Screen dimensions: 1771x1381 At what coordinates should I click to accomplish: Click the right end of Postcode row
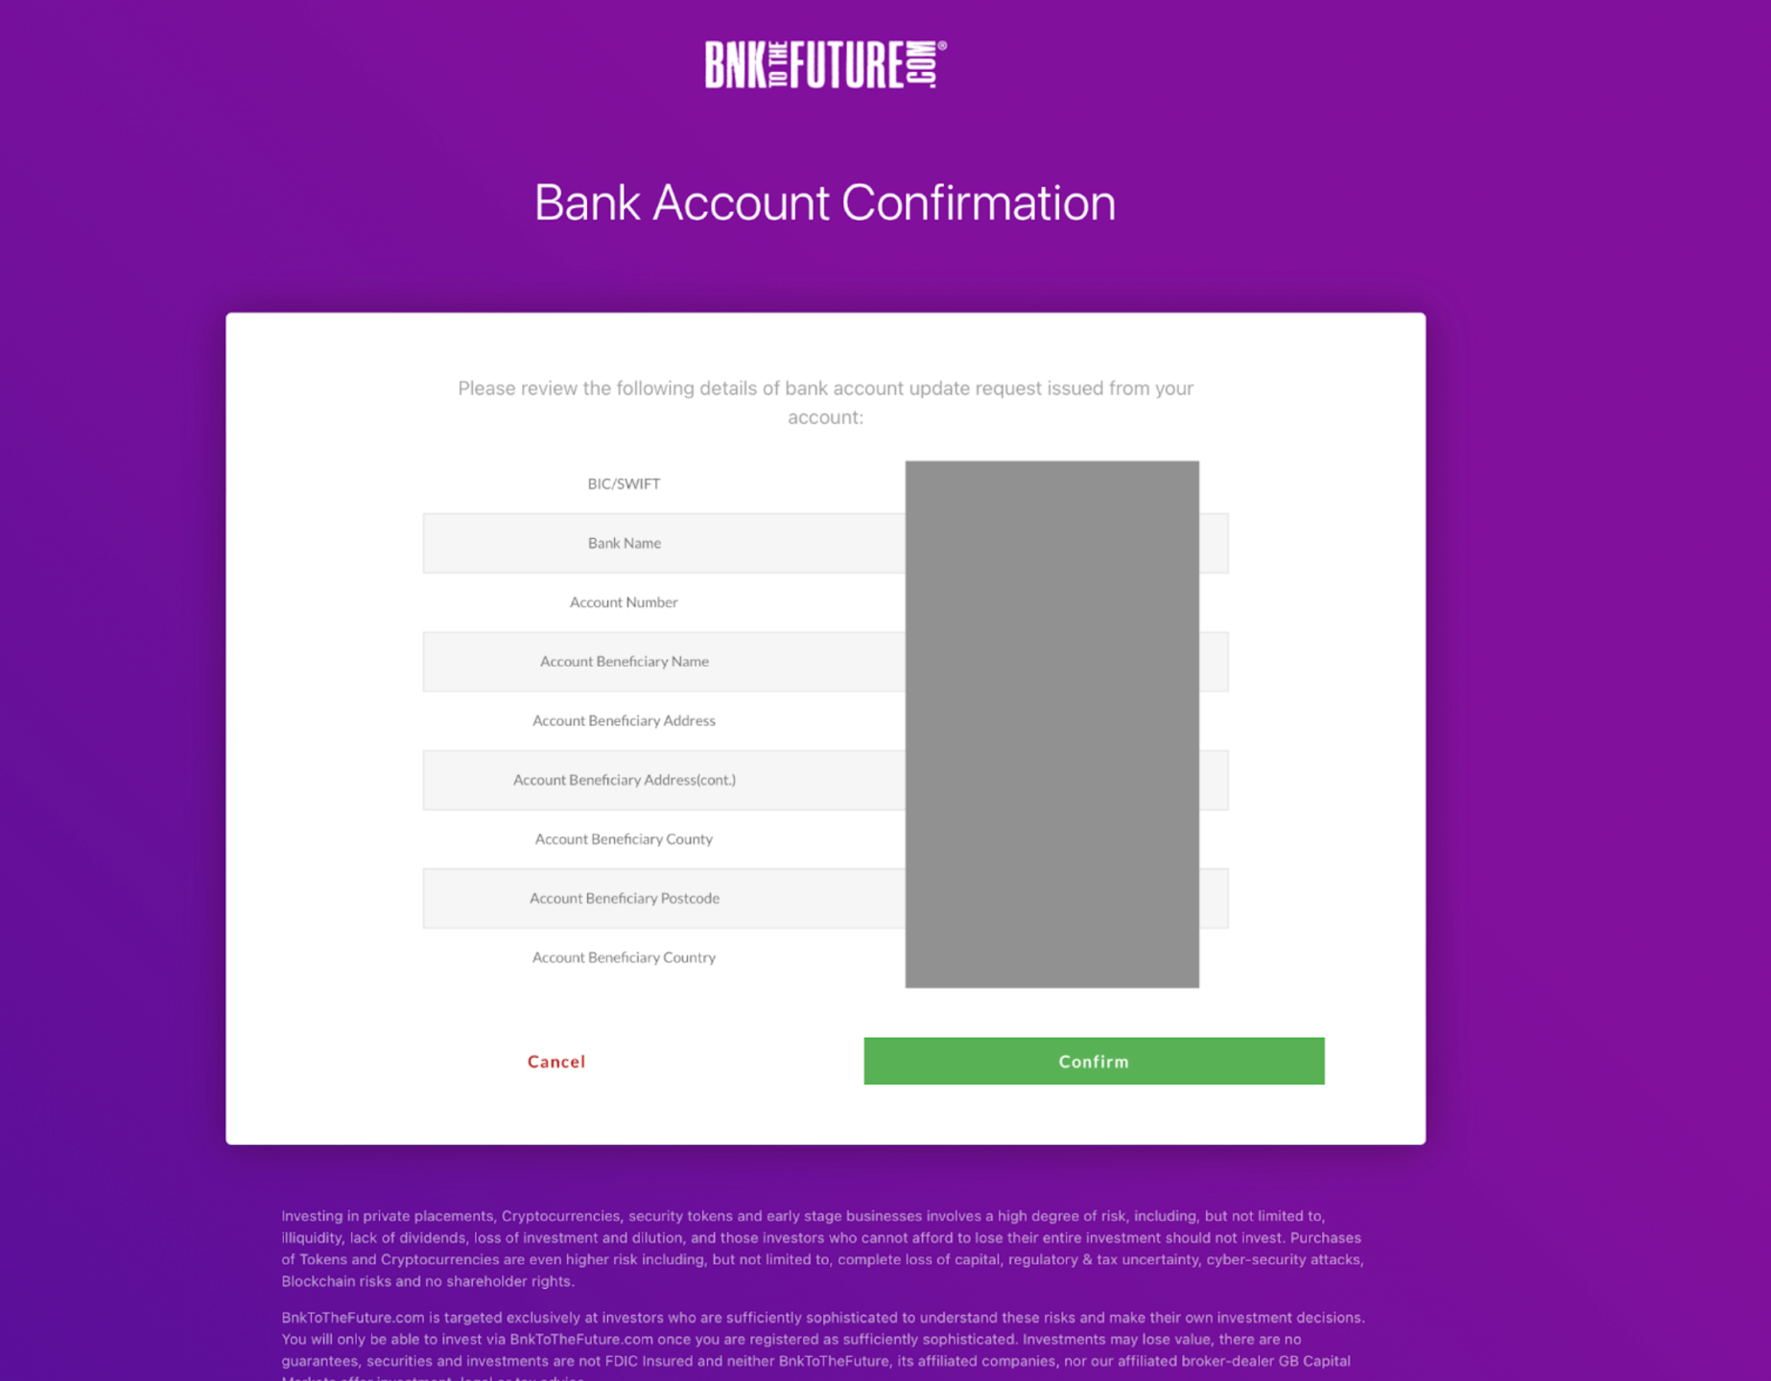tap(1214, 899)
